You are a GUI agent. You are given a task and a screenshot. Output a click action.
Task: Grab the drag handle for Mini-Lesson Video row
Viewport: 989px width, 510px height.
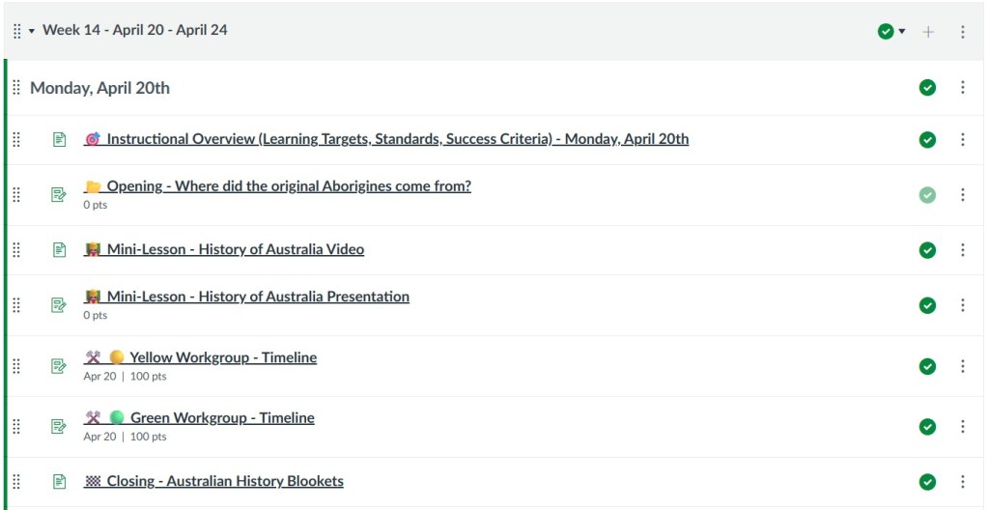point(16,250)
